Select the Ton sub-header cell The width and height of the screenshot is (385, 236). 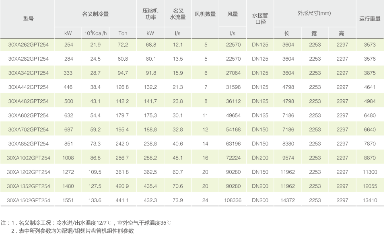coord(123,33)
